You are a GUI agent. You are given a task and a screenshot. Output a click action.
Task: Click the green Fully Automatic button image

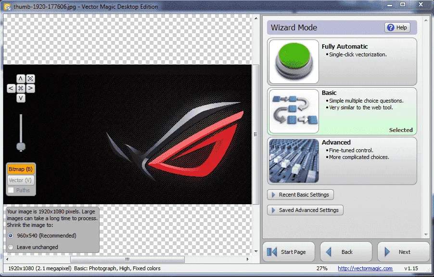tap(294, 62)
